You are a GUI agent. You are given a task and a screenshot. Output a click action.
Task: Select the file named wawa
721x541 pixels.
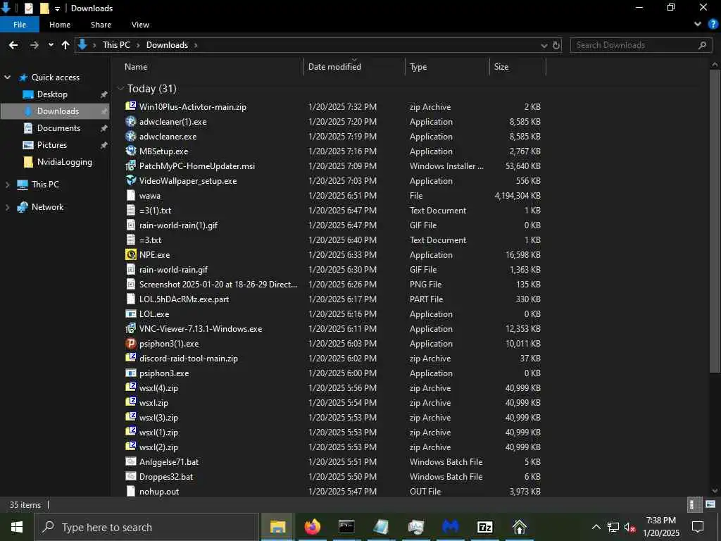(150, 196)
